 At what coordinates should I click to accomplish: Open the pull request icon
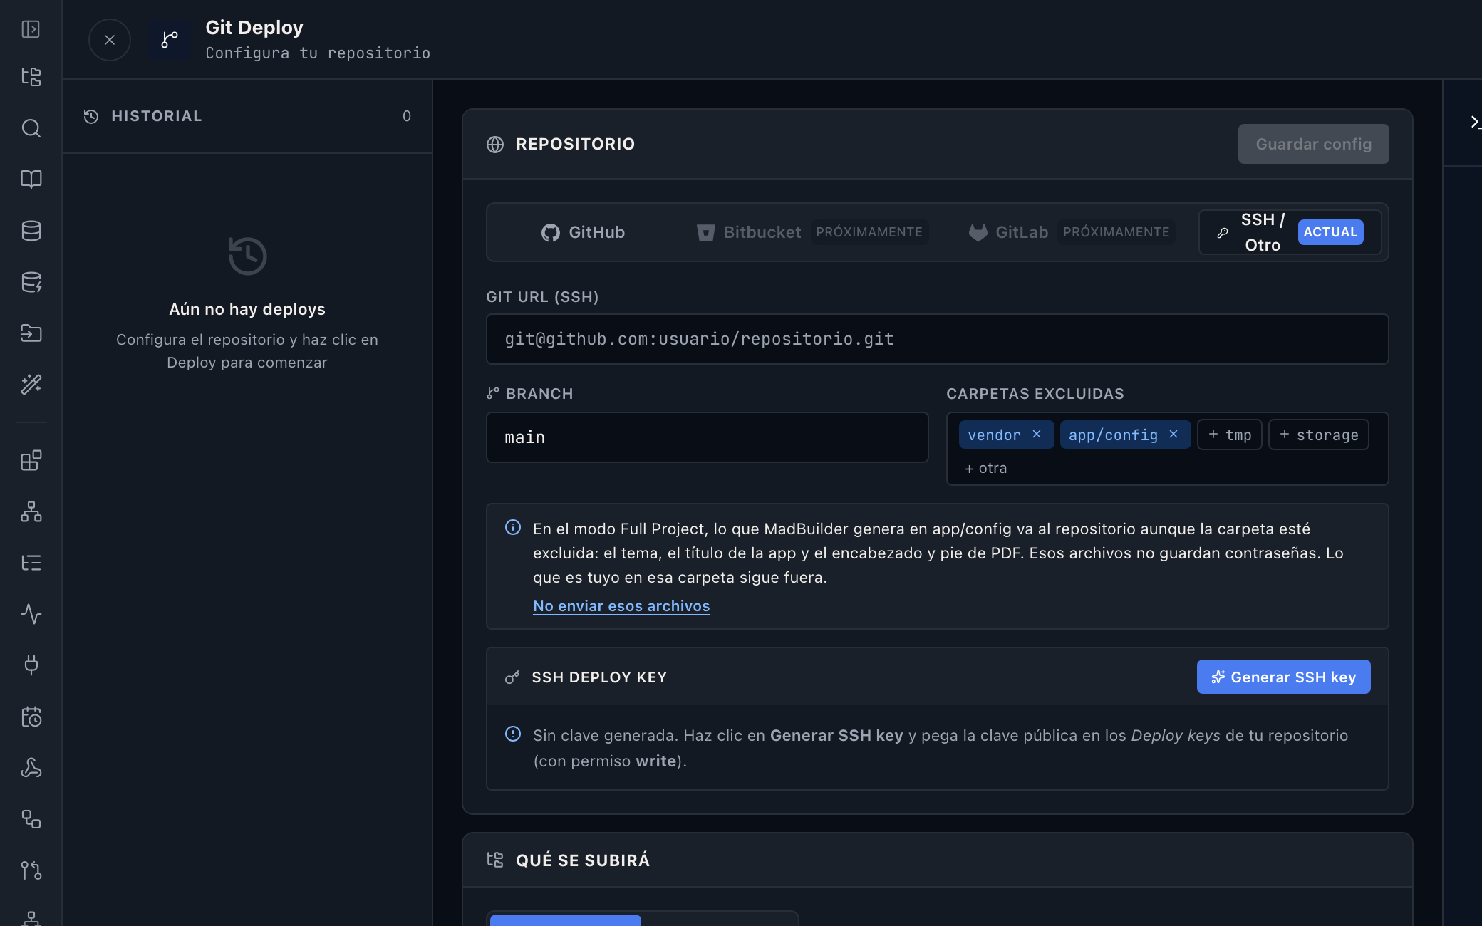tap(31, 870)
